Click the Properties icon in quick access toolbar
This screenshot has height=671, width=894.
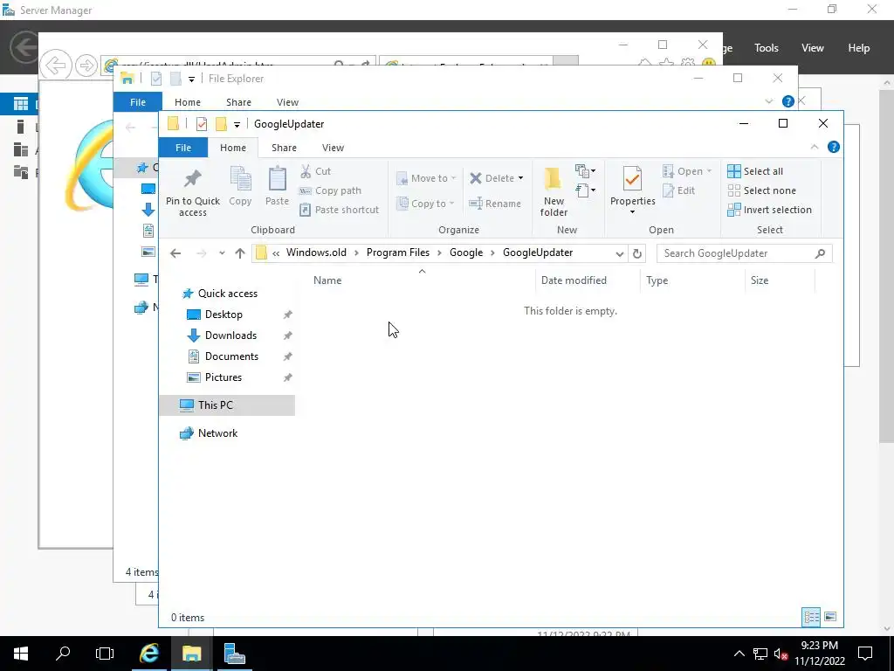pos(202,124)
